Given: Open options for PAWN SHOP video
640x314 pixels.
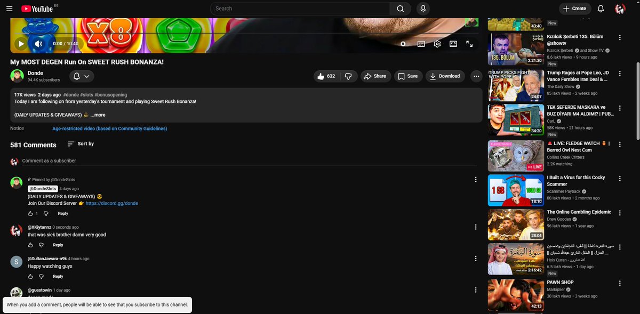Looking at the screenshot, I should point(620,283).
